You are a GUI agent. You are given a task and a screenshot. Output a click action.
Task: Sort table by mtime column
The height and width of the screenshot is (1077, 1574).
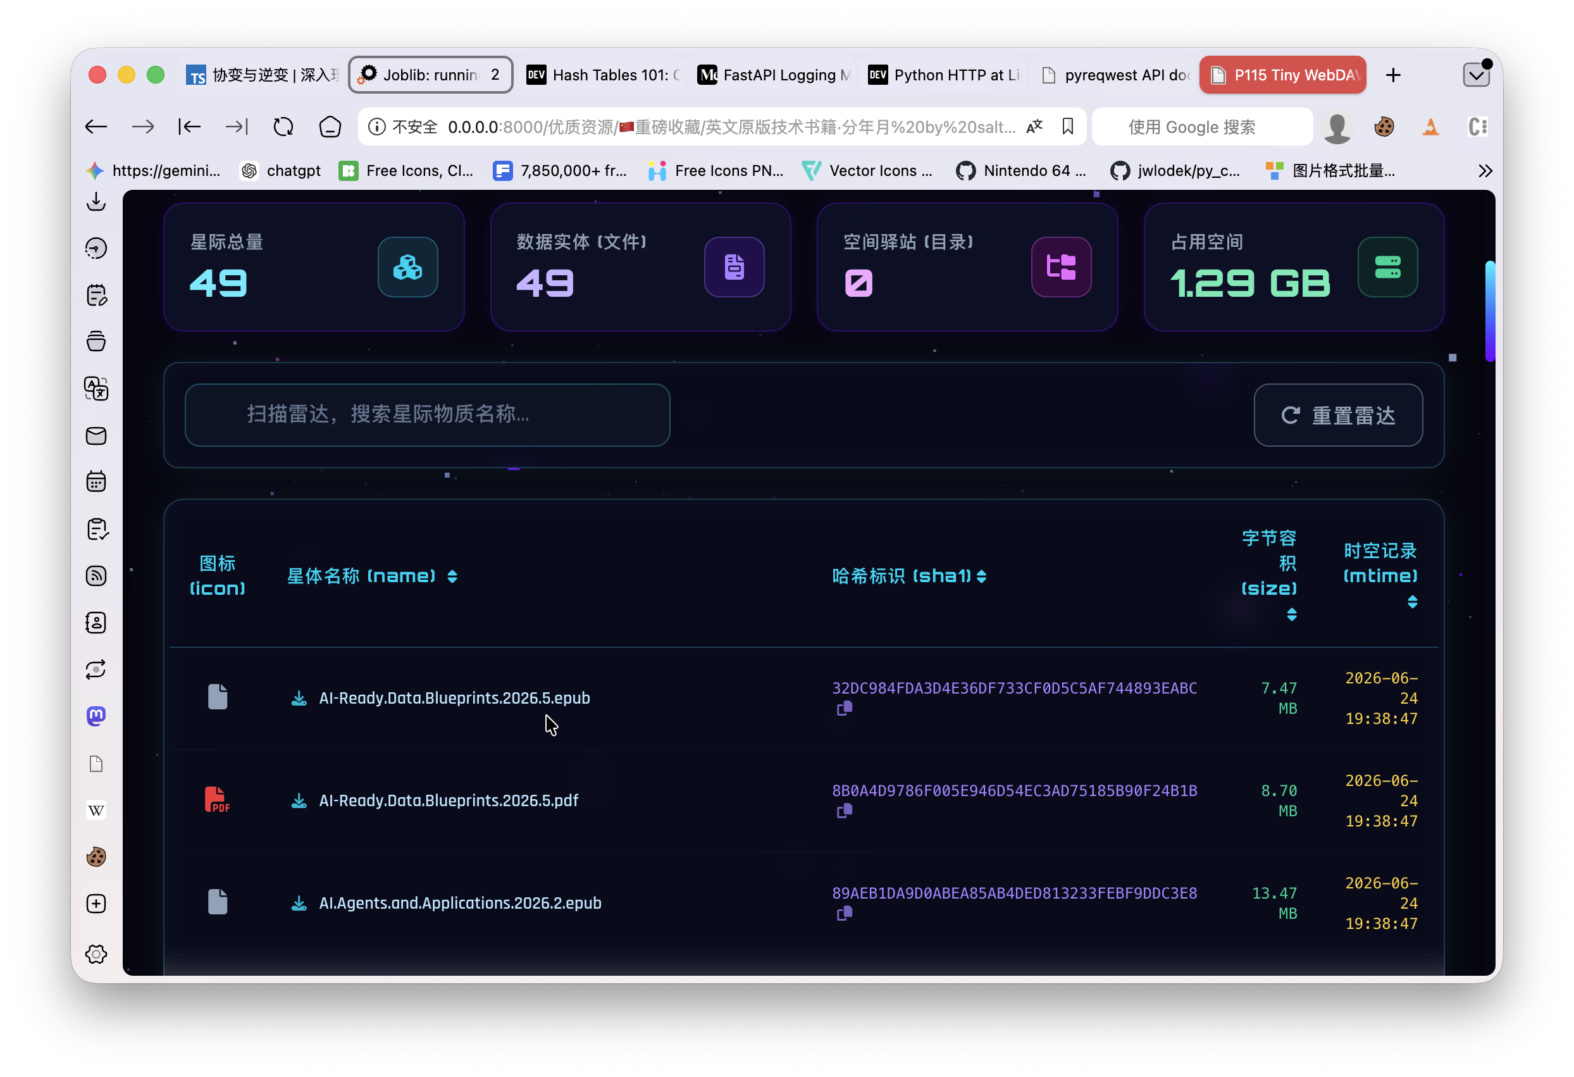click(1412, 602)
